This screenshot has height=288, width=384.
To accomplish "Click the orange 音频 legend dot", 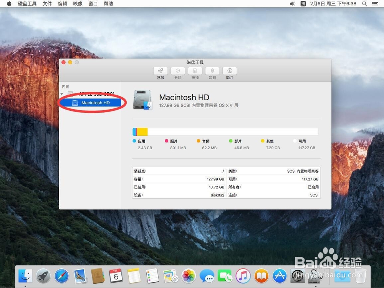I will (199, 141).
